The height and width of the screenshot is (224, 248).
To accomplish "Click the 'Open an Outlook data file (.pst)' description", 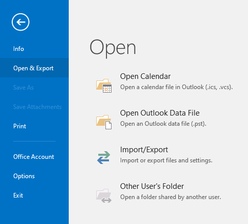I will click(163, 124).
